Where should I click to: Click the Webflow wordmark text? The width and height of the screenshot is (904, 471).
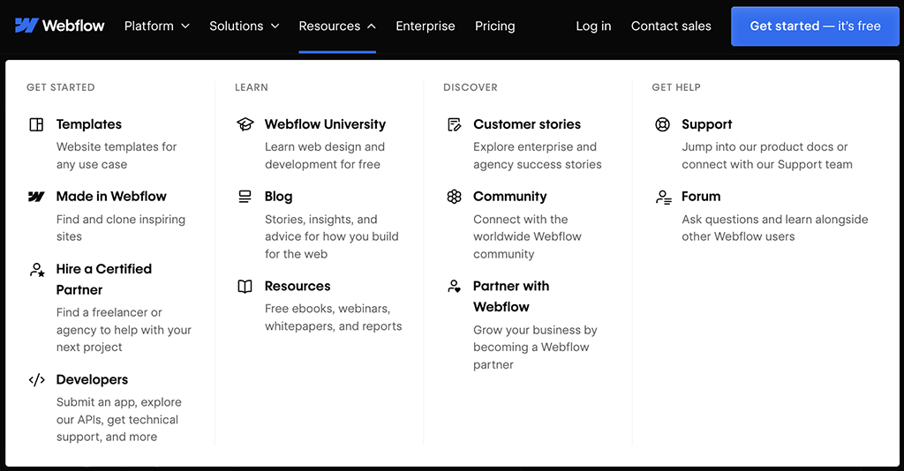pyautogui.click(x=73, y=26)
